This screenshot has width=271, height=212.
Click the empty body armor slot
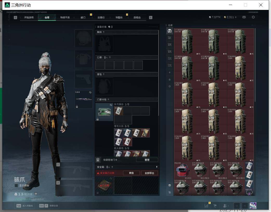(83, 59)
